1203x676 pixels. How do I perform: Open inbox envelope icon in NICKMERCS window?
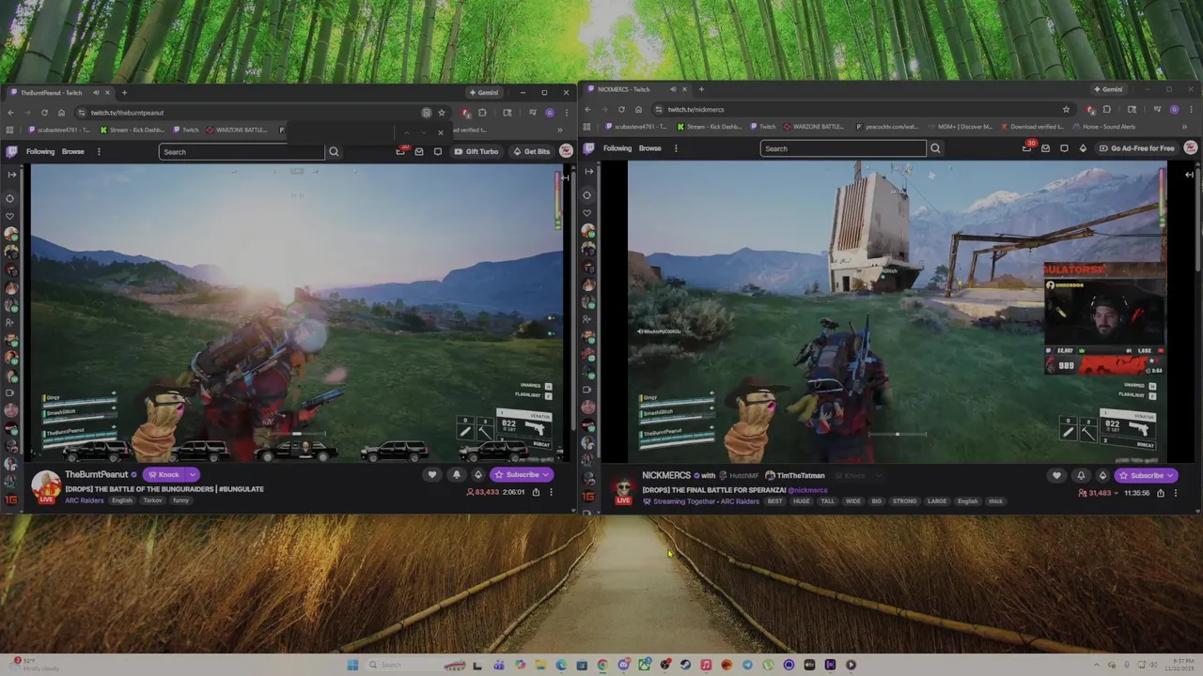click(x=1045, y=148)
